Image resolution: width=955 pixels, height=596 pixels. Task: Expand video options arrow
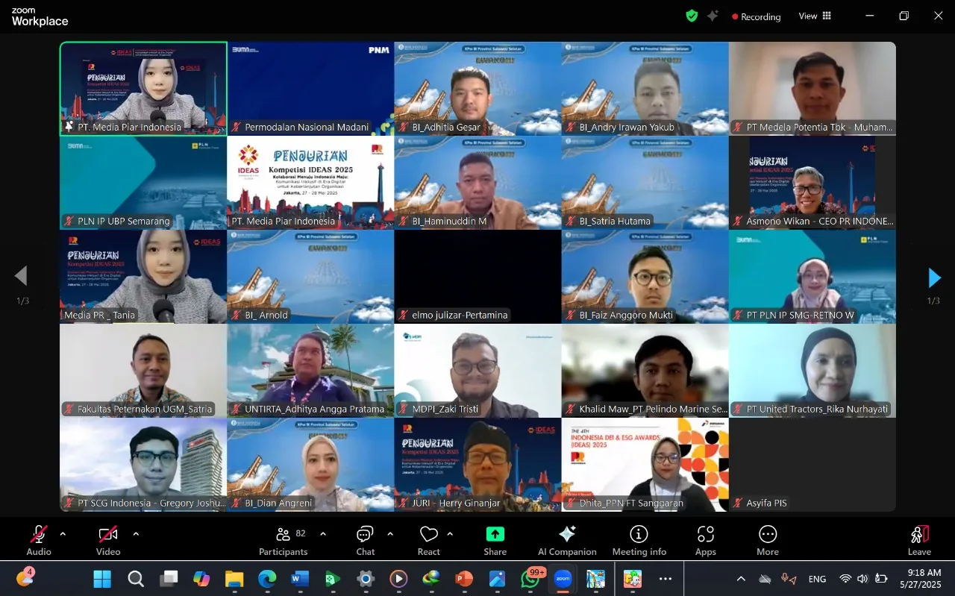(136, 534)
